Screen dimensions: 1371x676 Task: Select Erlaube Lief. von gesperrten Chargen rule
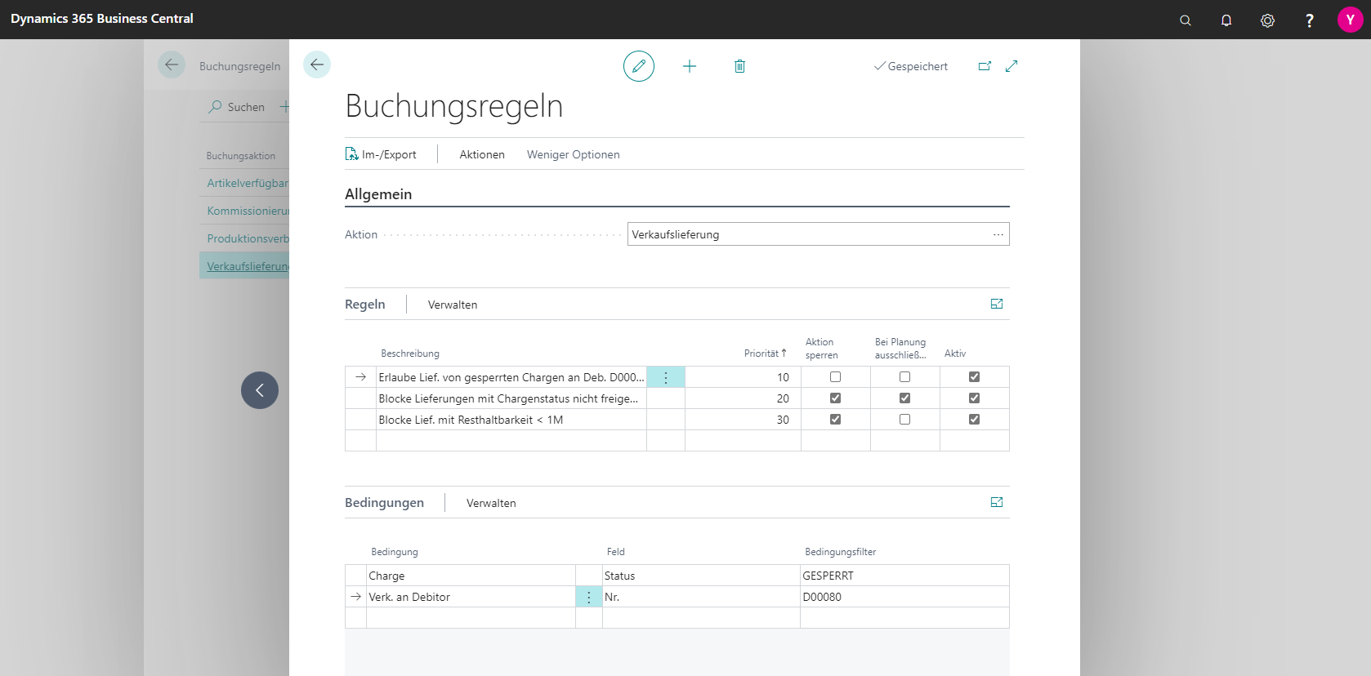point(511,377)
